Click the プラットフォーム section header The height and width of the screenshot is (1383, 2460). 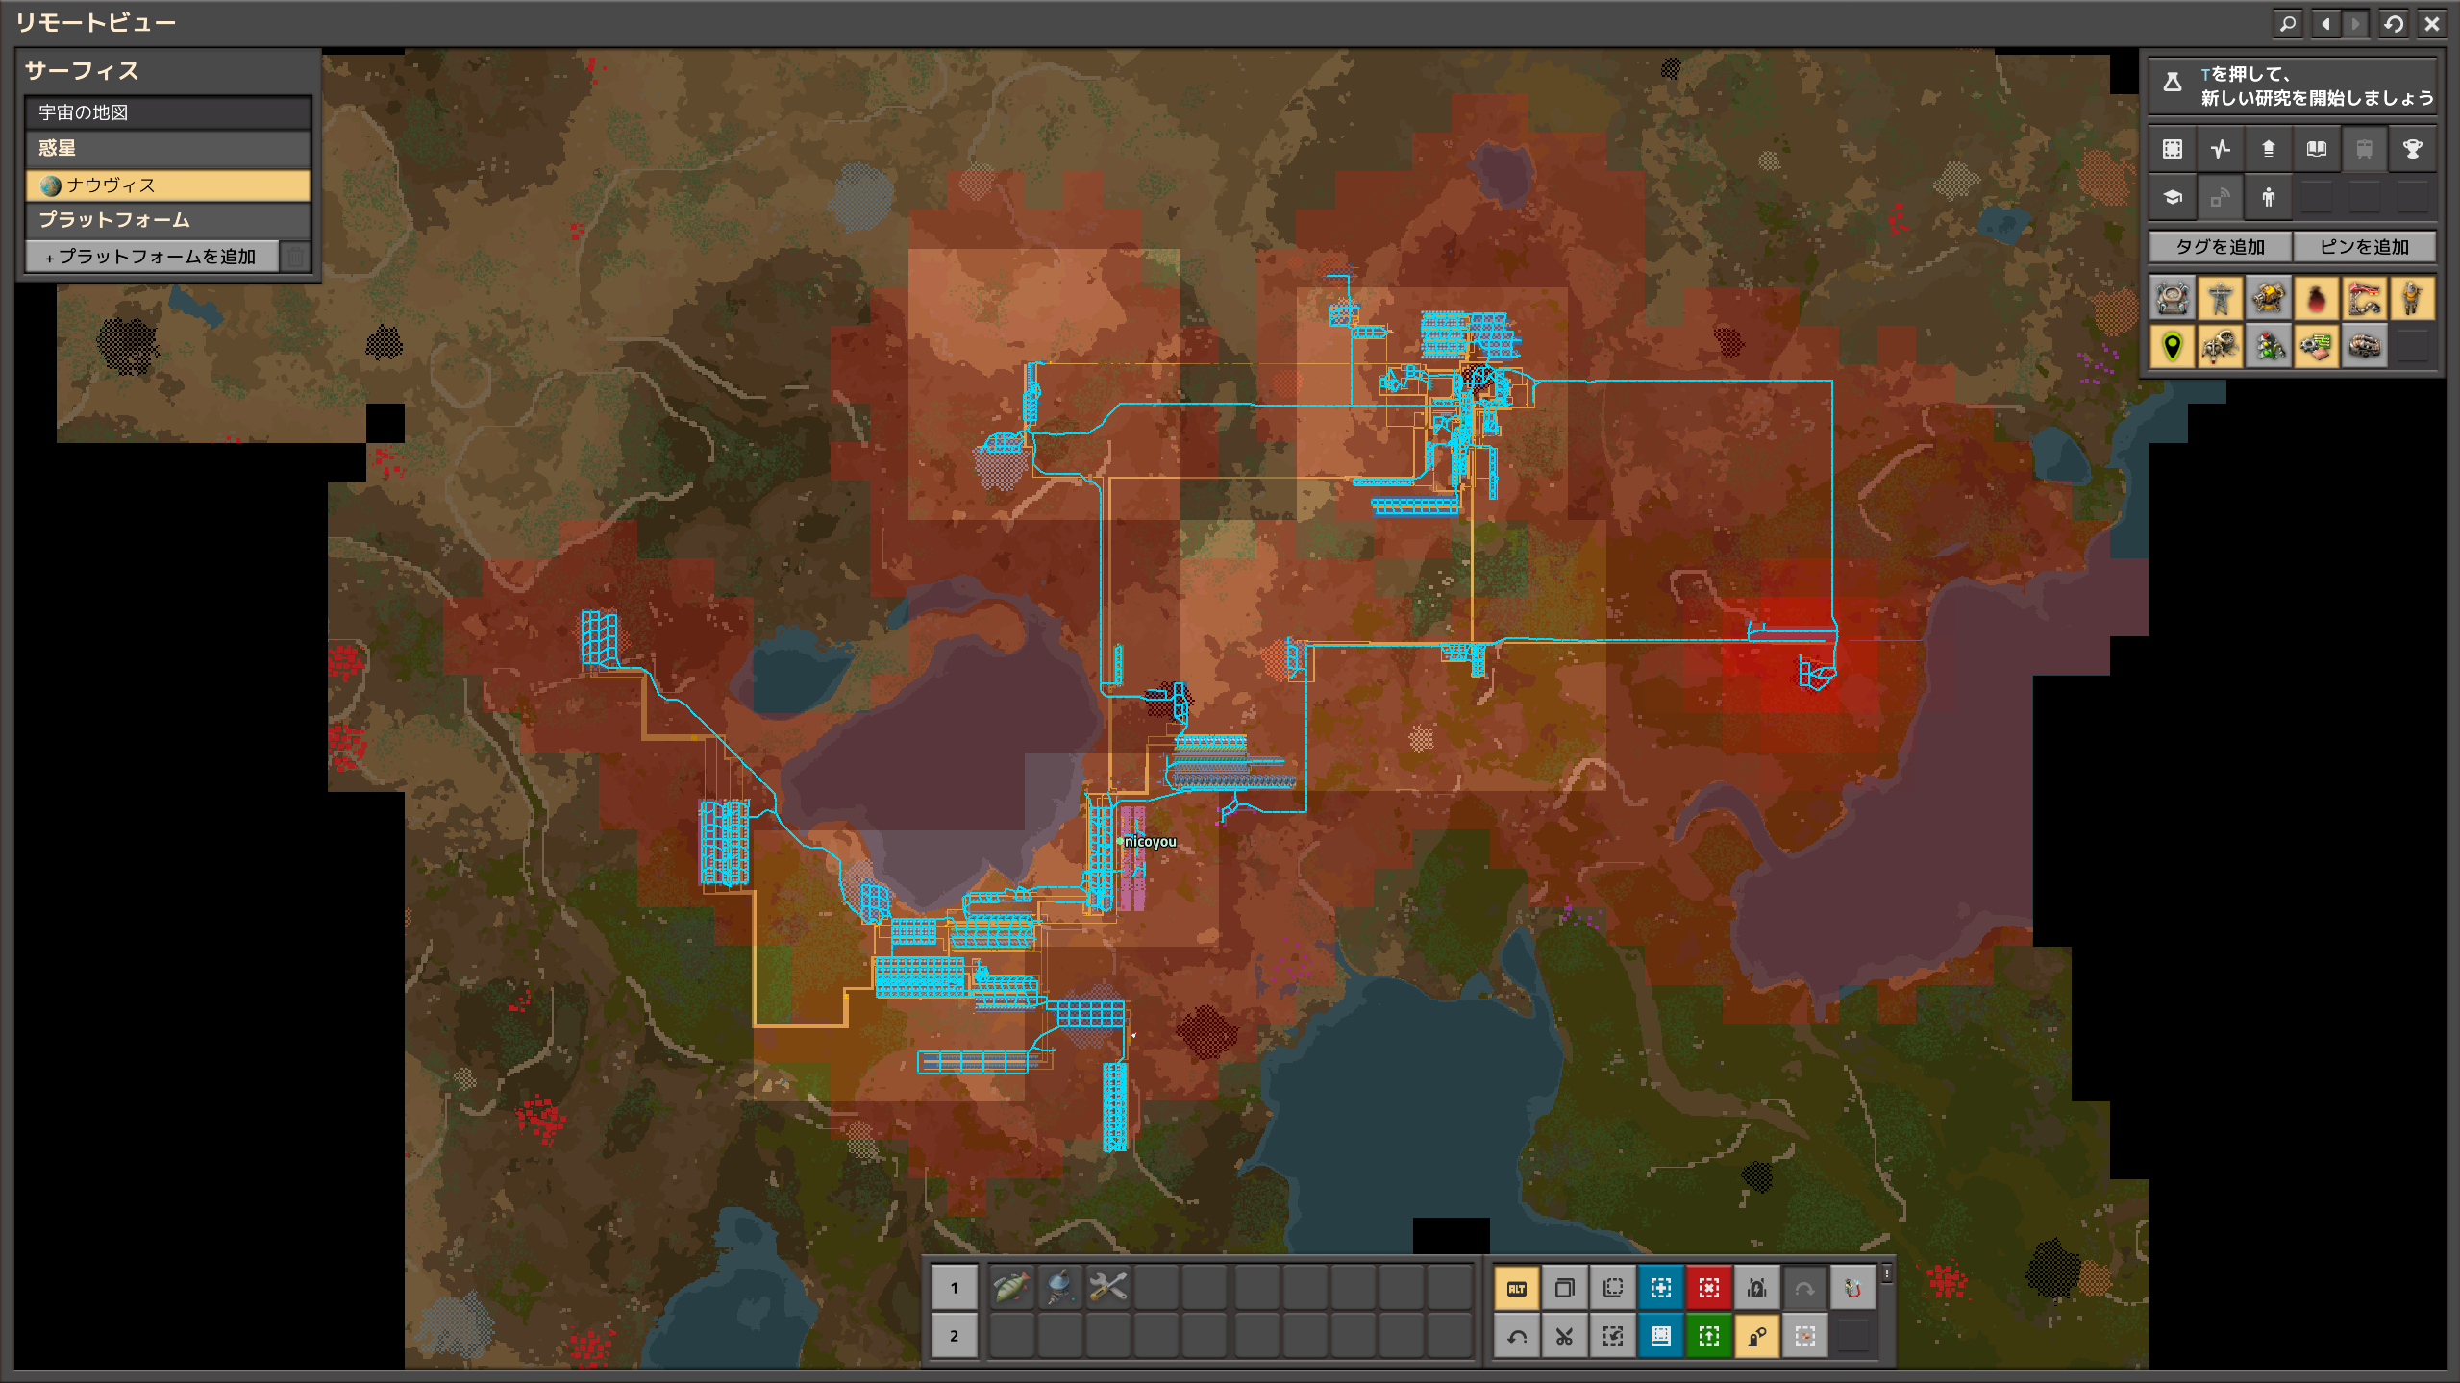click(168, 220)
